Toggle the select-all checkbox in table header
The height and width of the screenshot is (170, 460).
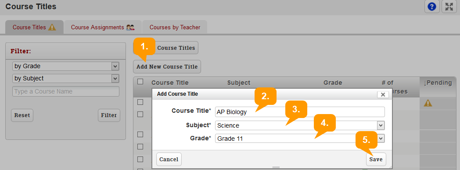coord(140,82)
